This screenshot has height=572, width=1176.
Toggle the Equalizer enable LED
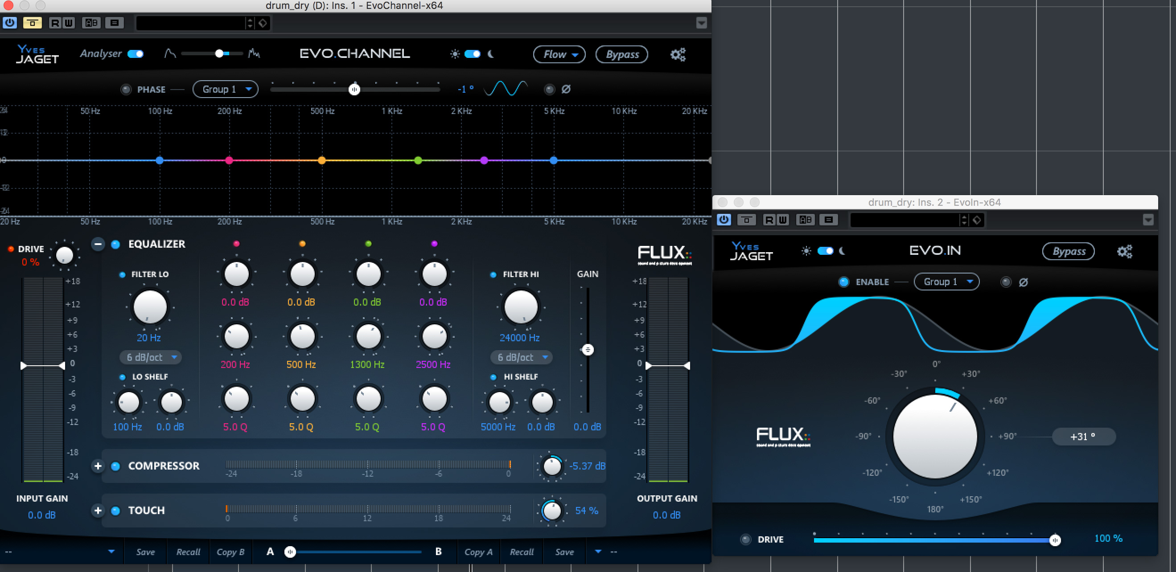click(115, 244)
